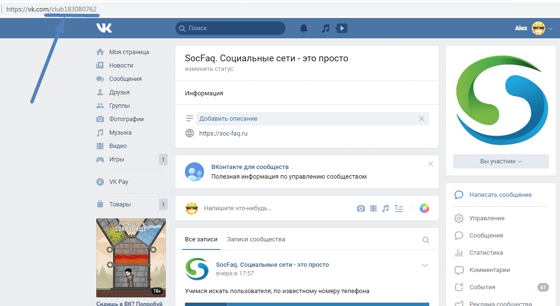Open VK Pay in the left menu
This screenshot has height=306, width=560.
119,182
